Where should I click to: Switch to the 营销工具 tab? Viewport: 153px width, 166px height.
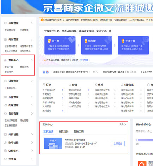coord(79,131)
